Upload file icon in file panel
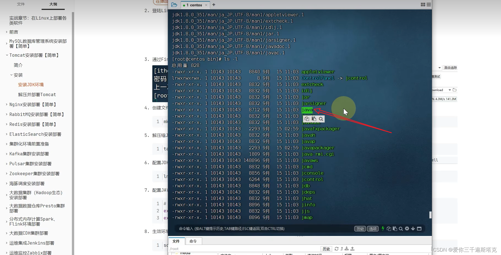This screenshot has height=255, width=501. (x=352, y=249)
